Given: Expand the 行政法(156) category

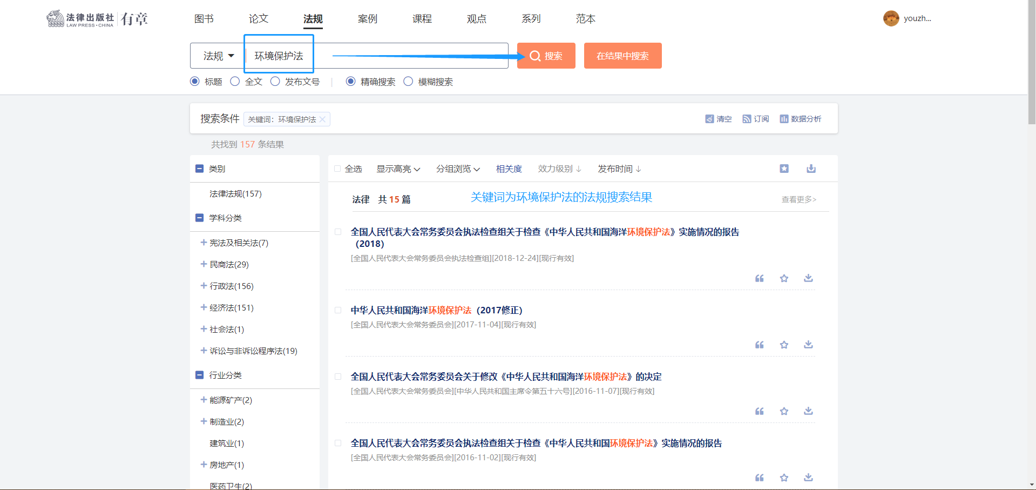Looking at the screenshot, I should 204,286.
